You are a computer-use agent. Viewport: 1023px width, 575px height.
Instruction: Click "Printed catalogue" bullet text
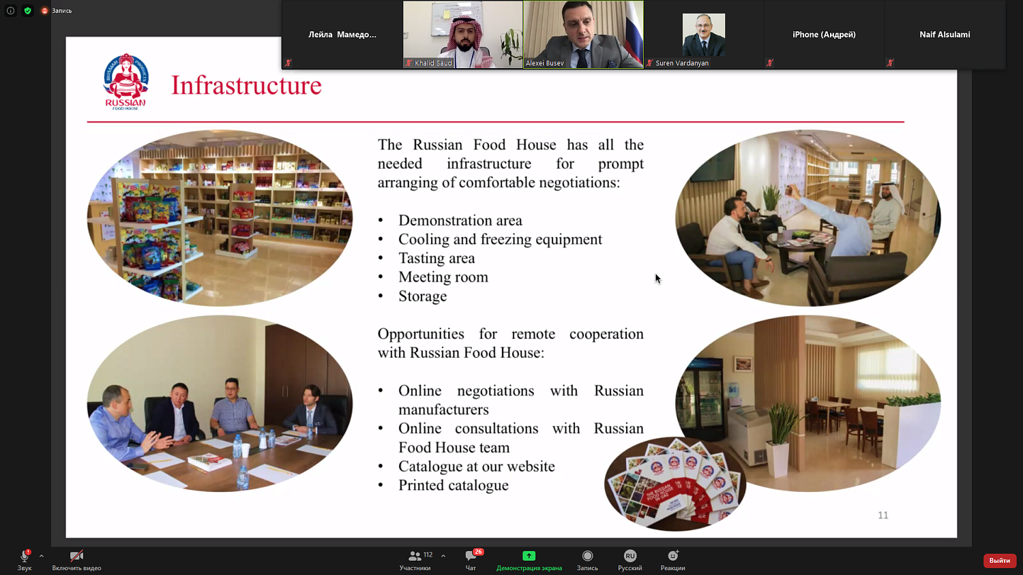tap(454, 486)
